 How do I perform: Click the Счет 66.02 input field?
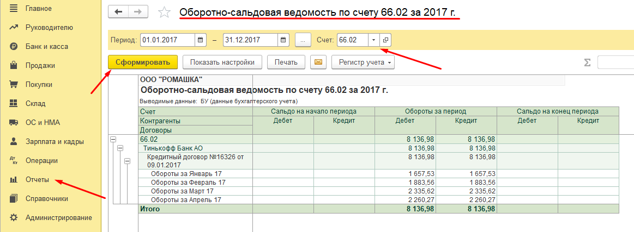coord(353,40)
